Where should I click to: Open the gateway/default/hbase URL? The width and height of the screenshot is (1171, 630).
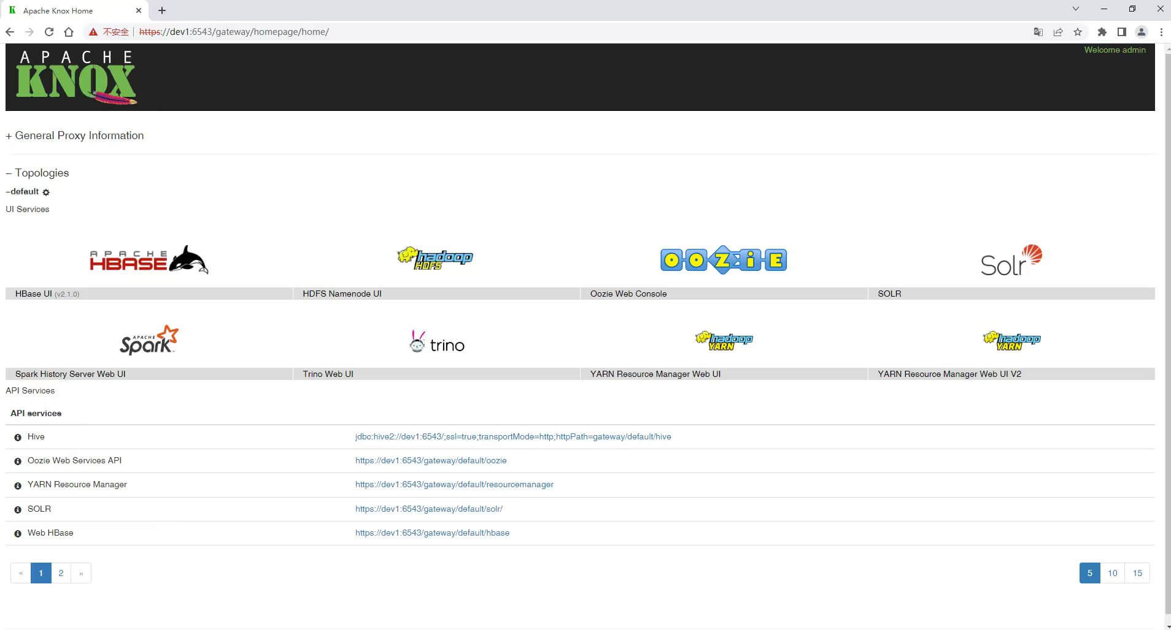click(432, 533)
